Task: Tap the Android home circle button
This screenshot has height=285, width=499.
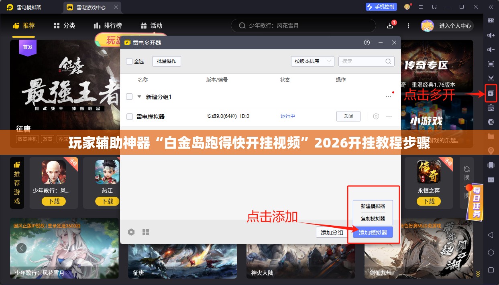Action: [491, 253]
